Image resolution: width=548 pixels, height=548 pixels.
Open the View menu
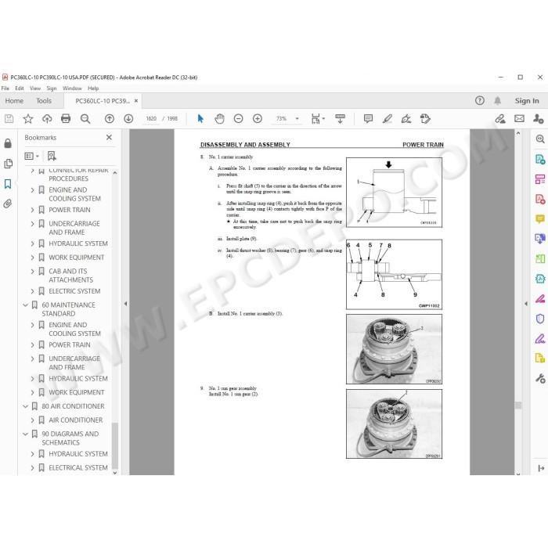pos(35,88)
